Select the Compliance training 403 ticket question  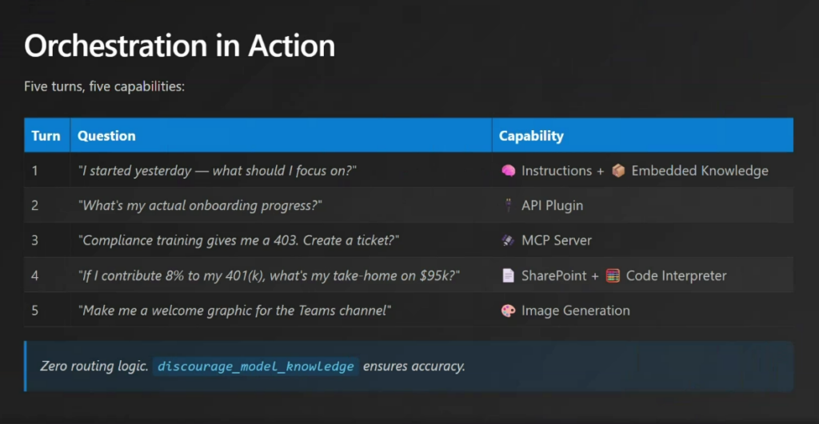[239, 240]
